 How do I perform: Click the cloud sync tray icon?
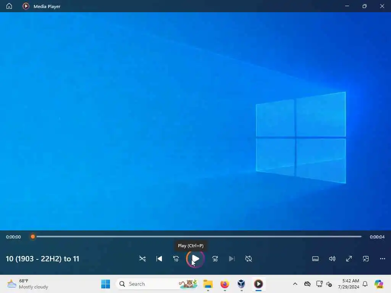(x=307, y=284)
